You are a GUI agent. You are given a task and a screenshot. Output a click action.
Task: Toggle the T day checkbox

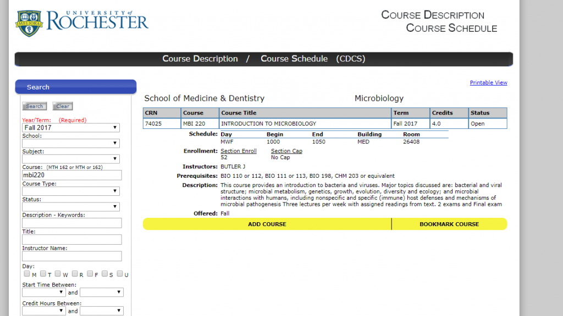click(43, 274)
